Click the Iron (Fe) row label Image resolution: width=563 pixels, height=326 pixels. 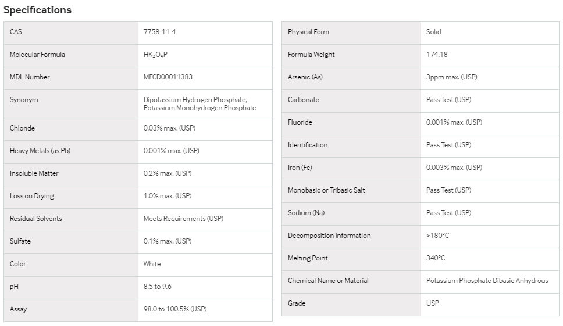[300, 168]
